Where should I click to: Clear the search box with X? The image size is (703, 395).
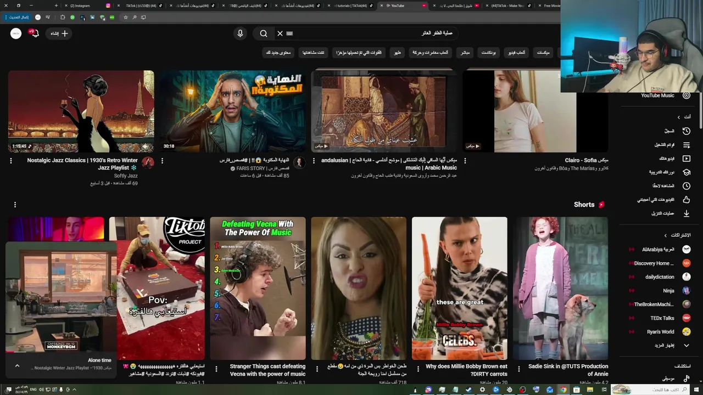tap(280, 33)
